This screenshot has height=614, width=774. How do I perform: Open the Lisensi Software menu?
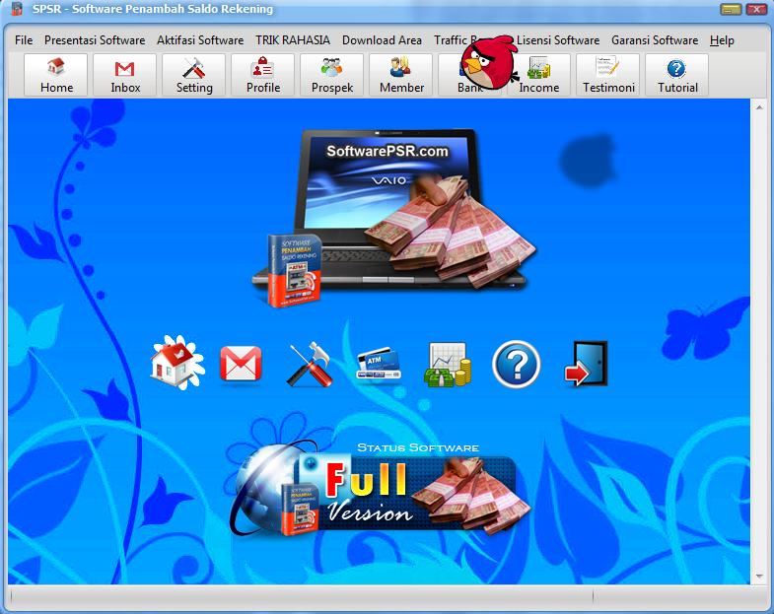click(x=558, y=40)
